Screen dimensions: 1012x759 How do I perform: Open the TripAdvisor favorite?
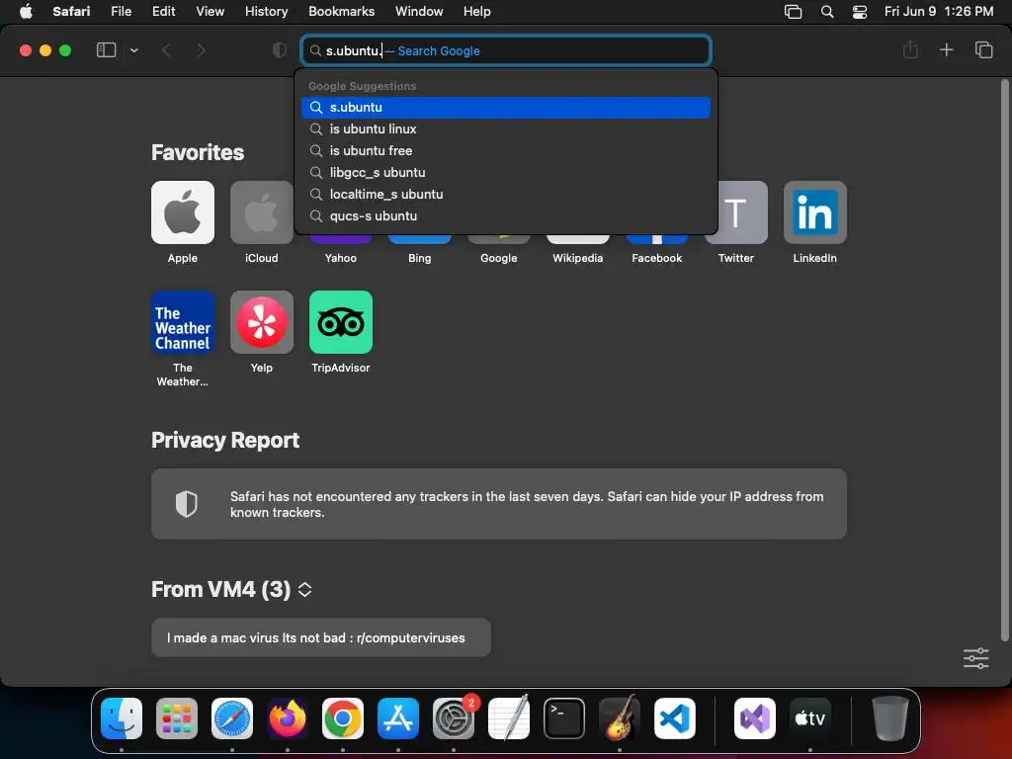(341, 322)
